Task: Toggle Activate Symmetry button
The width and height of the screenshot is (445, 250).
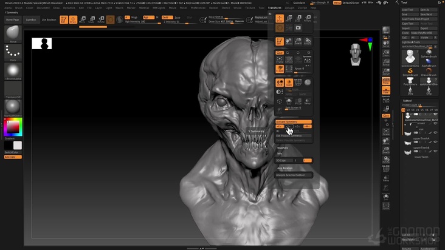Action: pyautogui.click(x=294, y=121)
